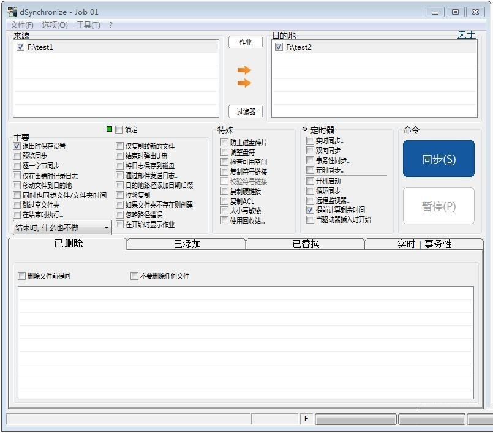Click the 天土 link

466,35
